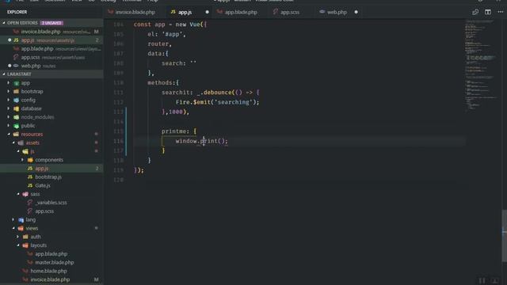Click the app folder icon
Viewport: 507px width, 285px height.
(x=16, y=83)
